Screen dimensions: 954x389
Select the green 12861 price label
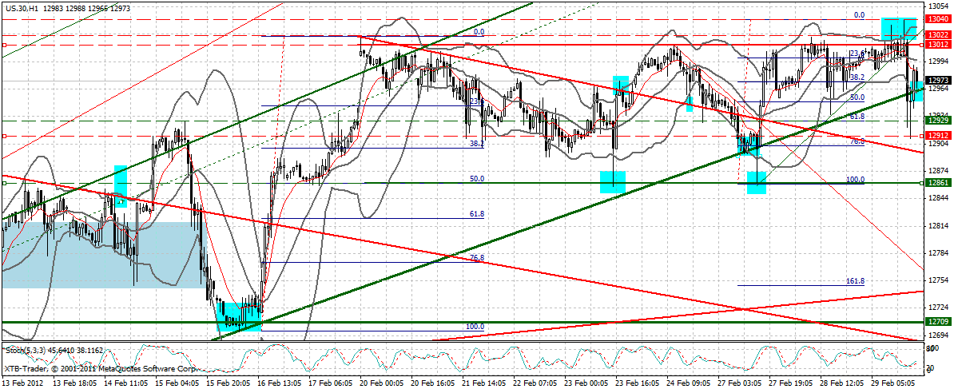937,183
